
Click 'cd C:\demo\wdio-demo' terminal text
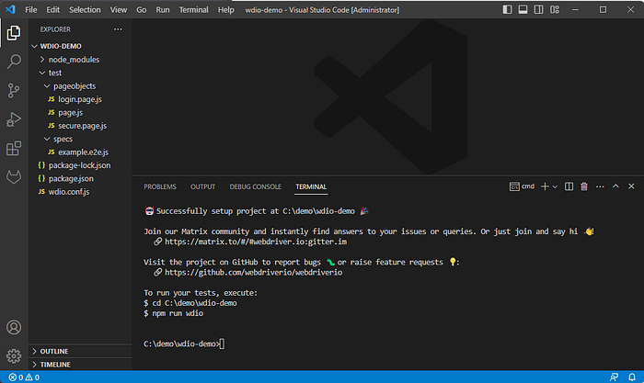pos(195,303)
